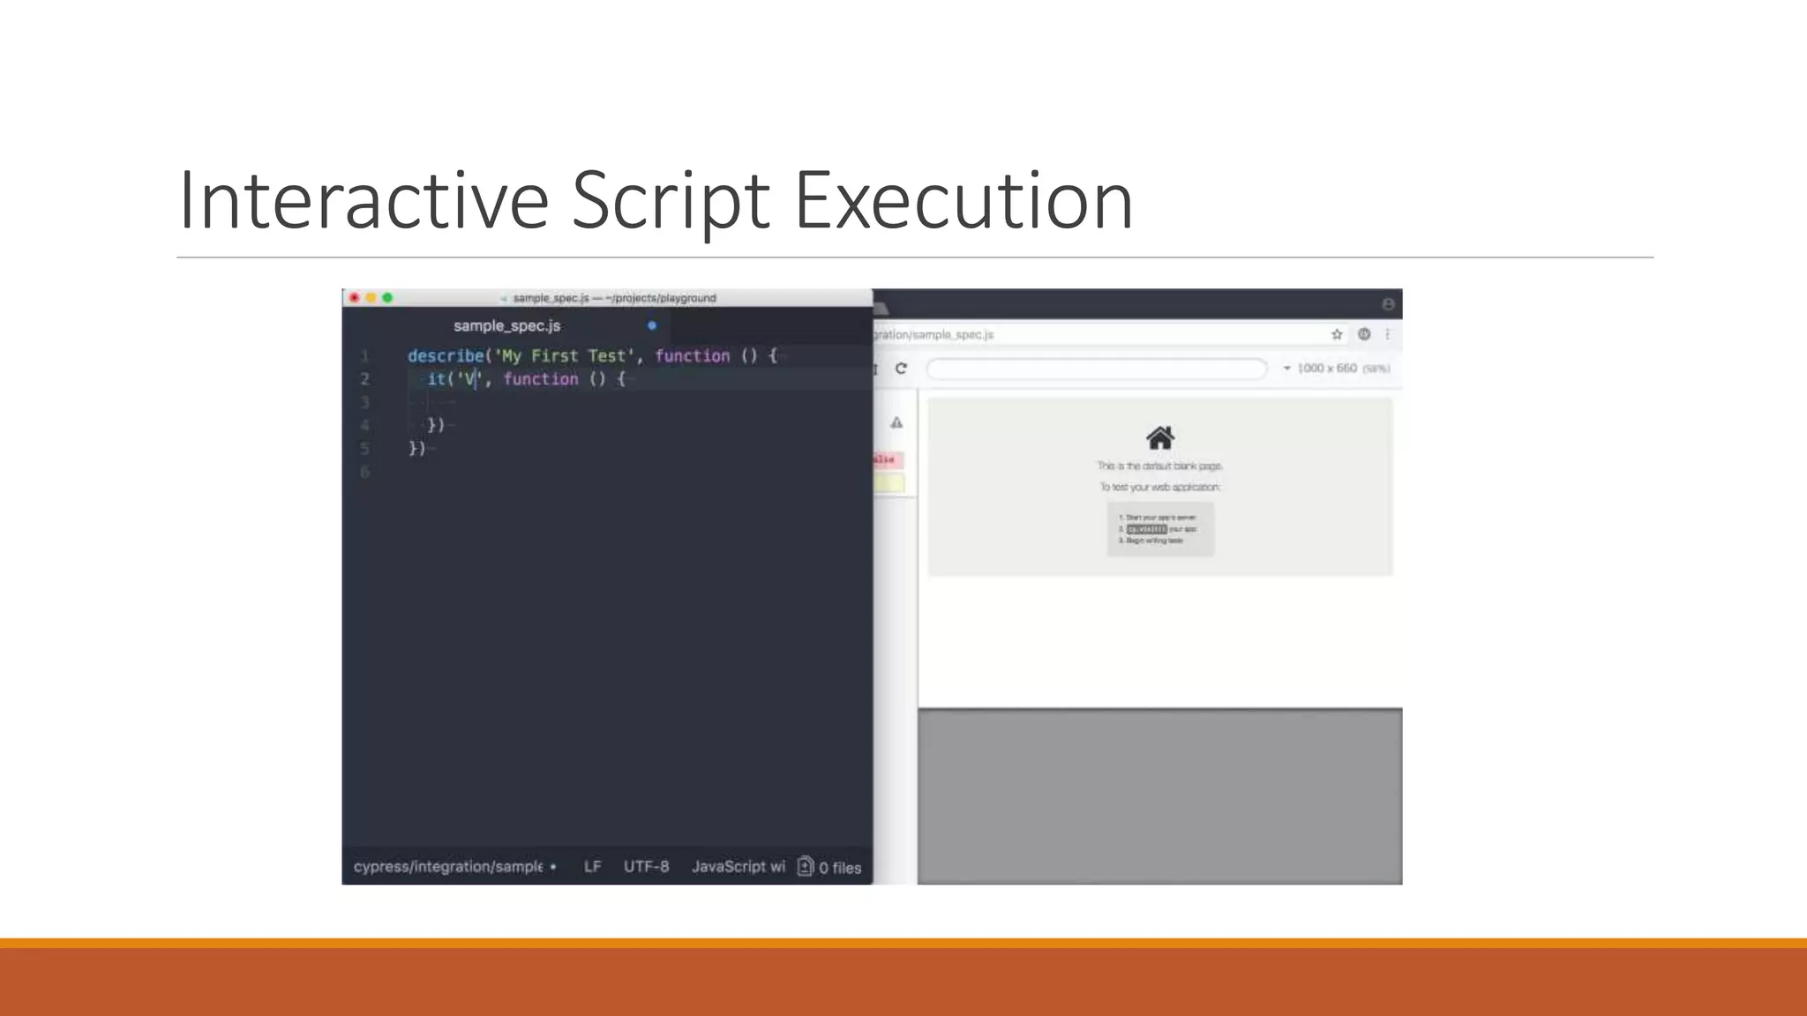1807x1016 pixels.
Task: Click the bookmark star icon in browser address bar
Action: 1337,334
